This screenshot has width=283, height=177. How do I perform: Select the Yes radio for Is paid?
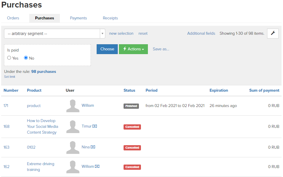[x=9, y=58]
